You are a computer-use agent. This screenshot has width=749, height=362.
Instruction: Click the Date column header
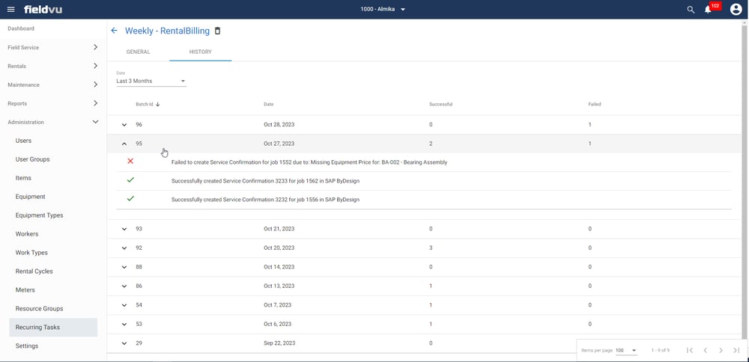click(268, 105)
